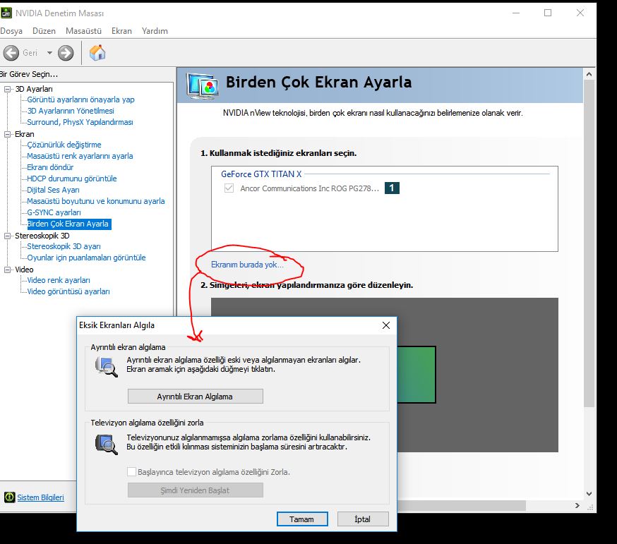Open the Masaüstü menu

pos(83,30)
